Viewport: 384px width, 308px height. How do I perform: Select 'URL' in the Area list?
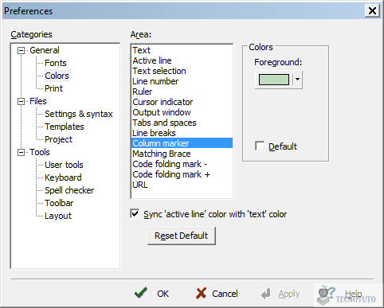(182, 185)
